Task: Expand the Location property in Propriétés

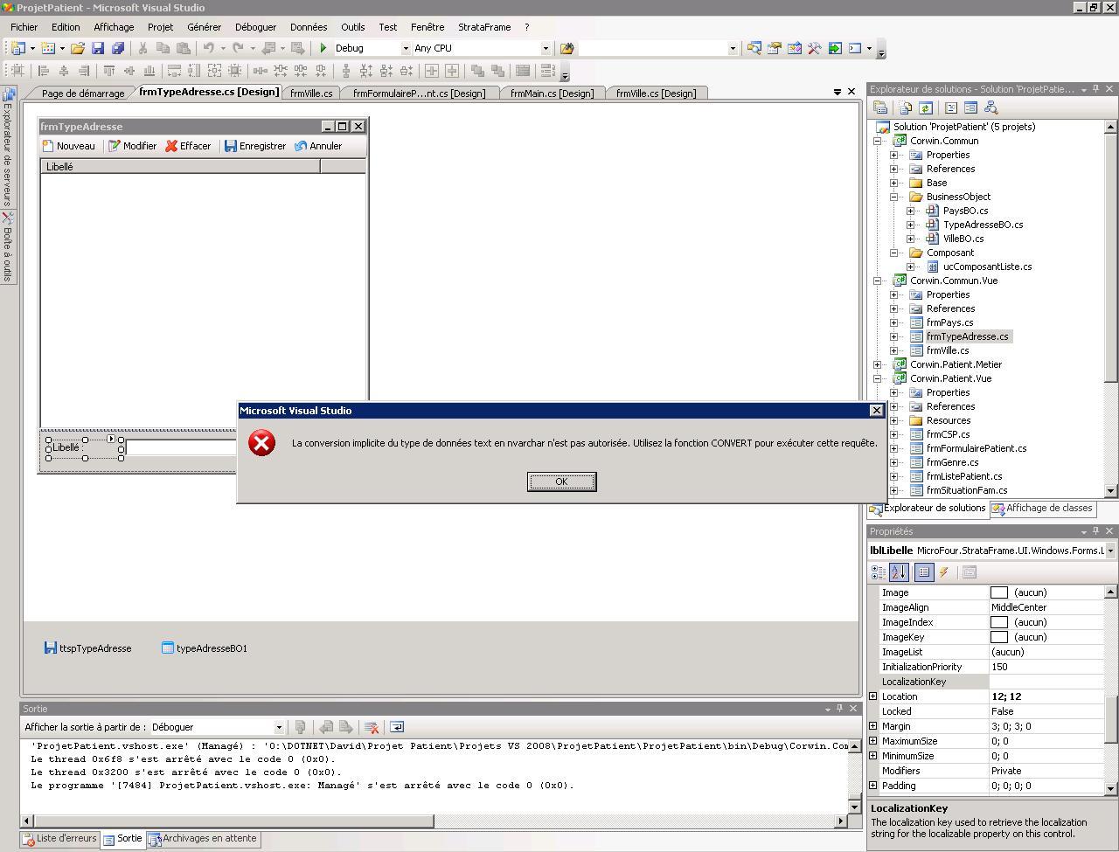Action: tap(873, 696)
